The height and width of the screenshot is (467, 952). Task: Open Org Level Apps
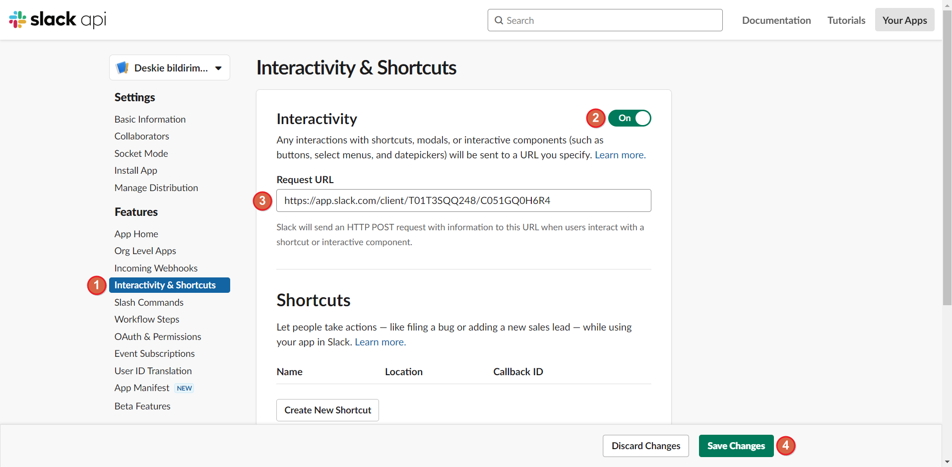pos(145,251)
